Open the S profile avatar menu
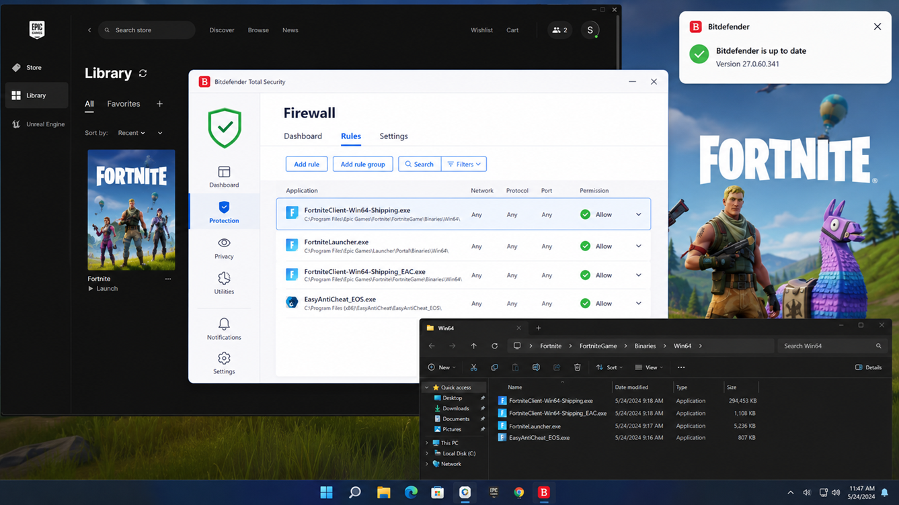Viewport: 899px width, 505px height. point(590,30)
